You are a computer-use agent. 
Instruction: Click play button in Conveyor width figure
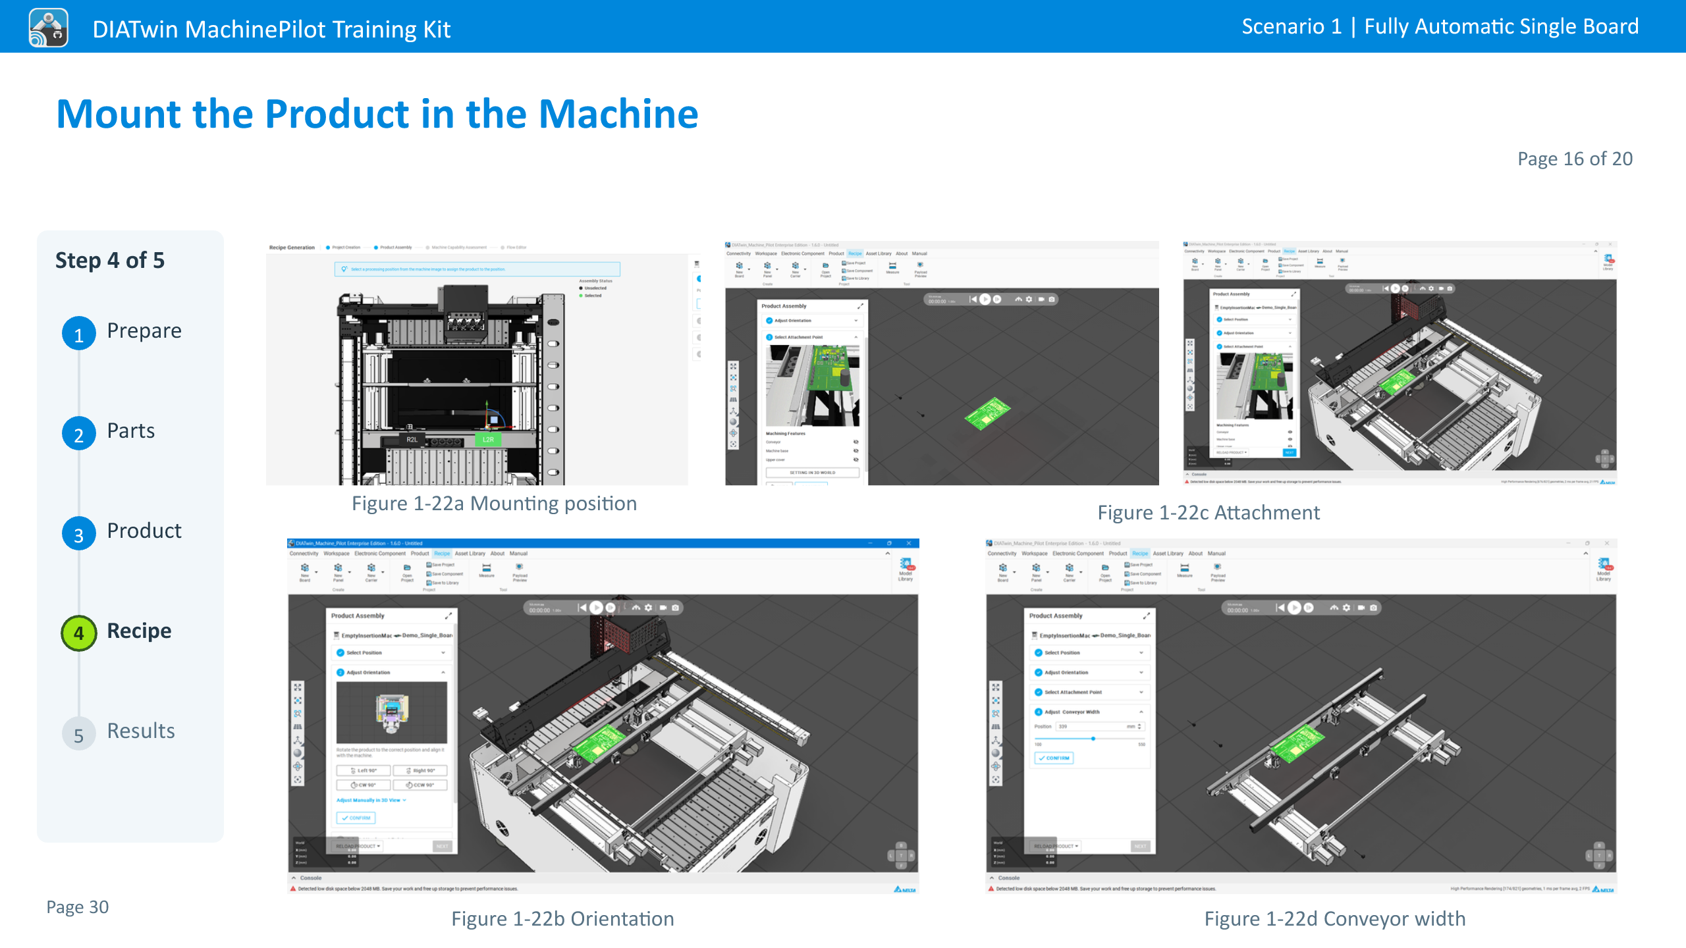[x=1294, y=608]
